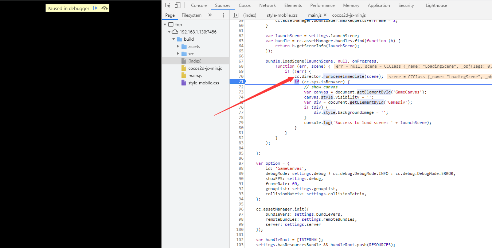Switch to the Network tab
The width and height of the screenshot is (492, 248).
(x=268, y=5)
